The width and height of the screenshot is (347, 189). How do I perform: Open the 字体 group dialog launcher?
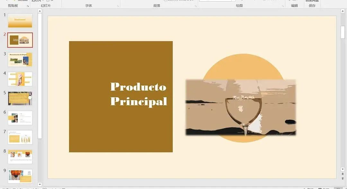[118, 6]
